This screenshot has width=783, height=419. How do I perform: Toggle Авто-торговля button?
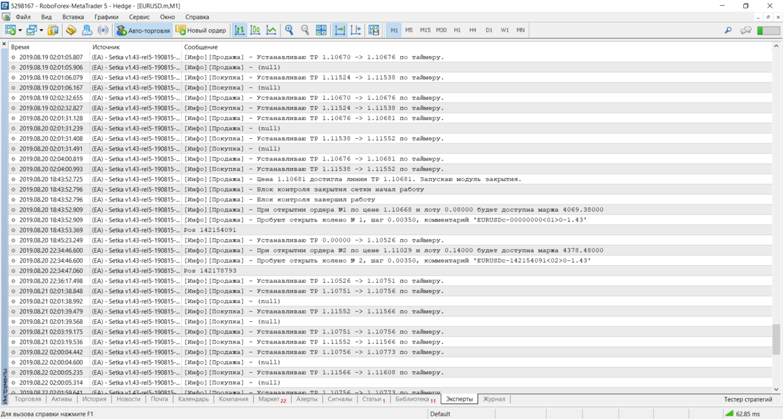pyautogui.click(x=144, y=30)
